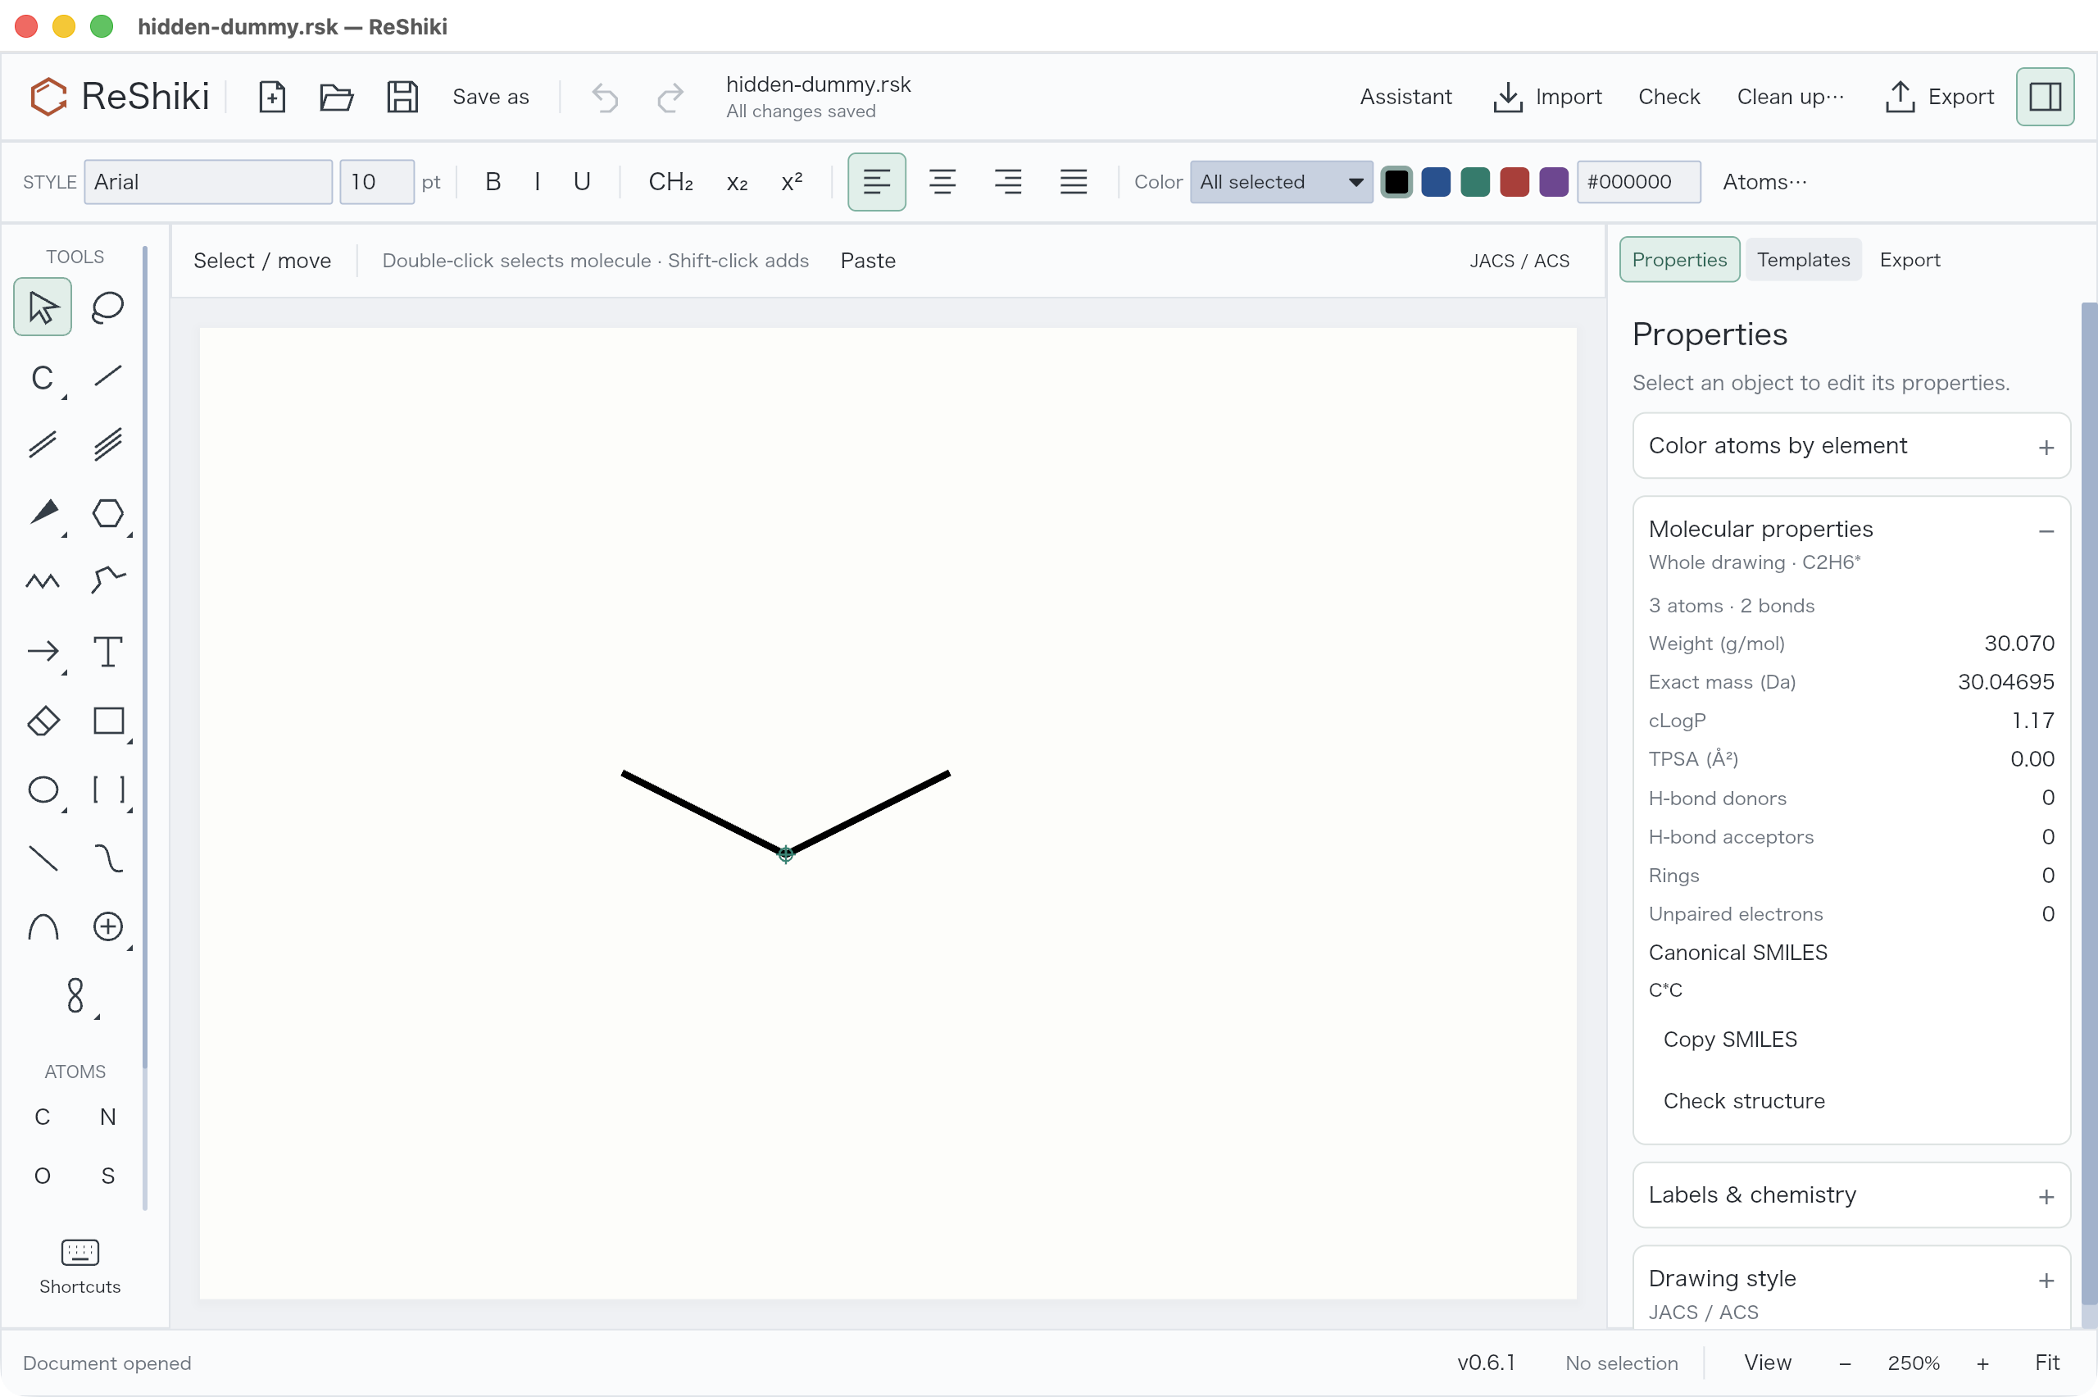Toggle subscript formatting
Screen dimensions: 2098x1397
(737, 182)
